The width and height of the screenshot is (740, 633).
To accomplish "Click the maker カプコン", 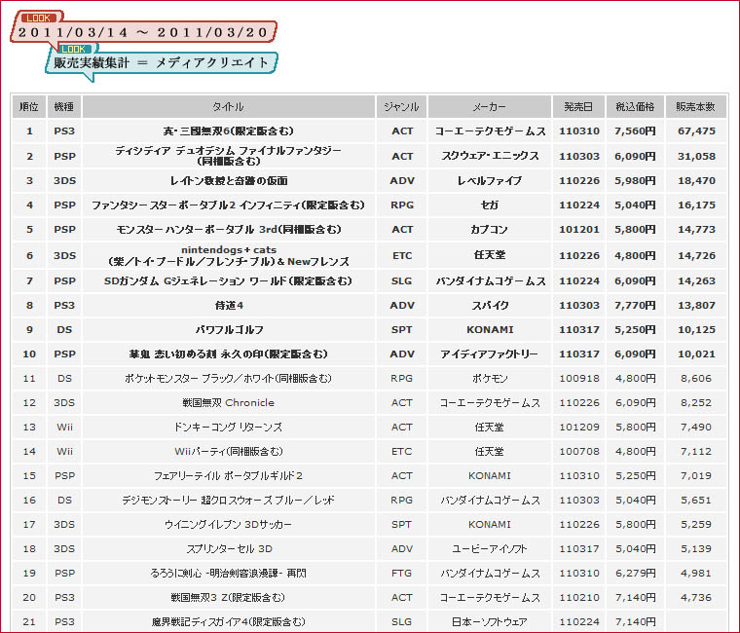I will pos(489,230).
